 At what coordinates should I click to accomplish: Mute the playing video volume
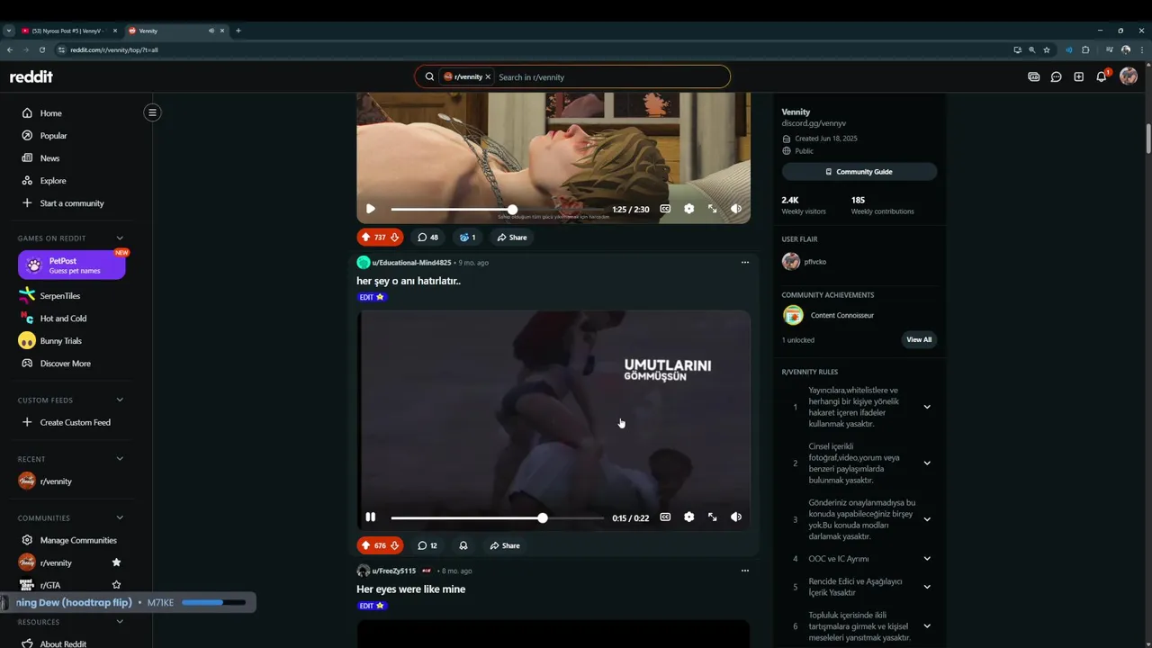pos(735,517)
